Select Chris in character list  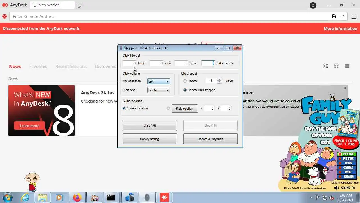[x=347, y=168]
